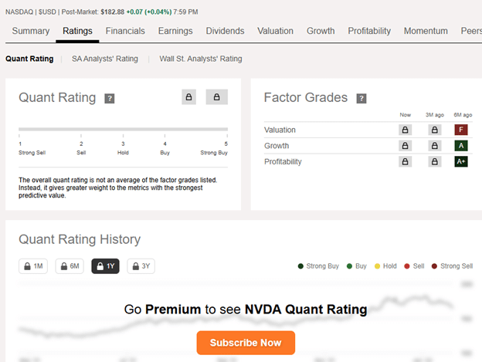Screen dimensions: 482x362
Task: Select the 1Y history range button
Action: tap(105, 266)
